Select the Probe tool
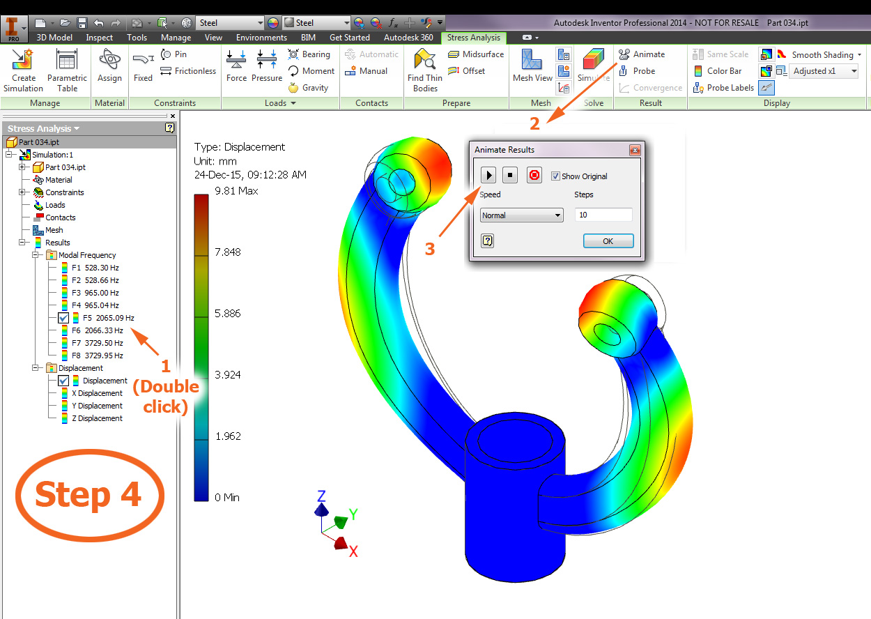This screenshot has height=619, width=871. (637, 71)
